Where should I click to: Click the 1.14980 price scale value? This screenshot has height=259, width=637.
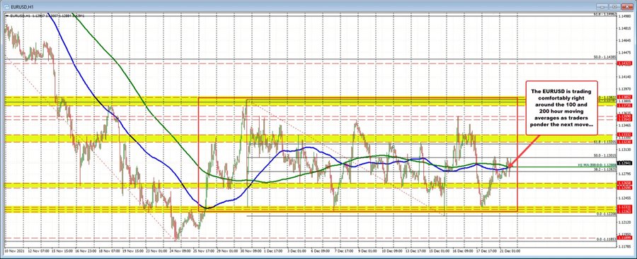(625, 16)
